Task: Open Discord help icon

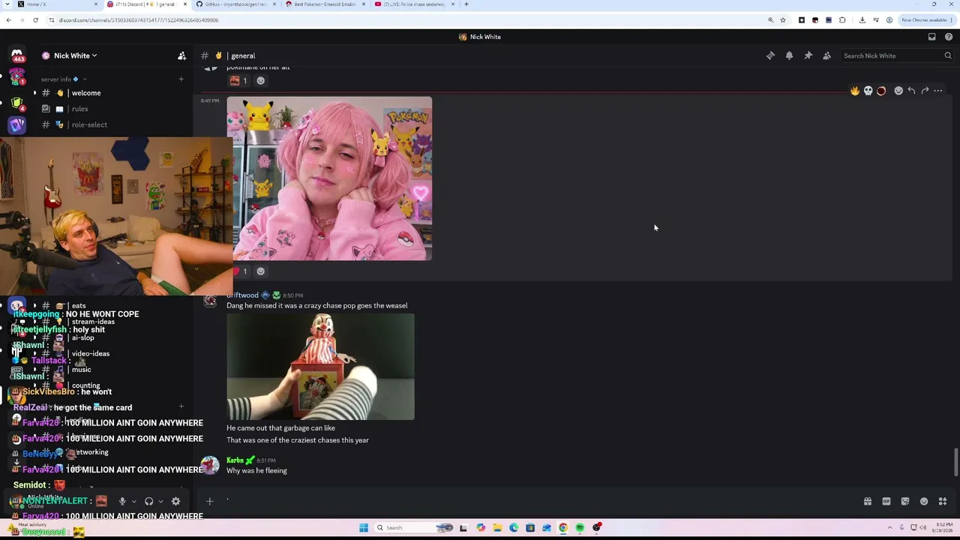Action: 949,37
